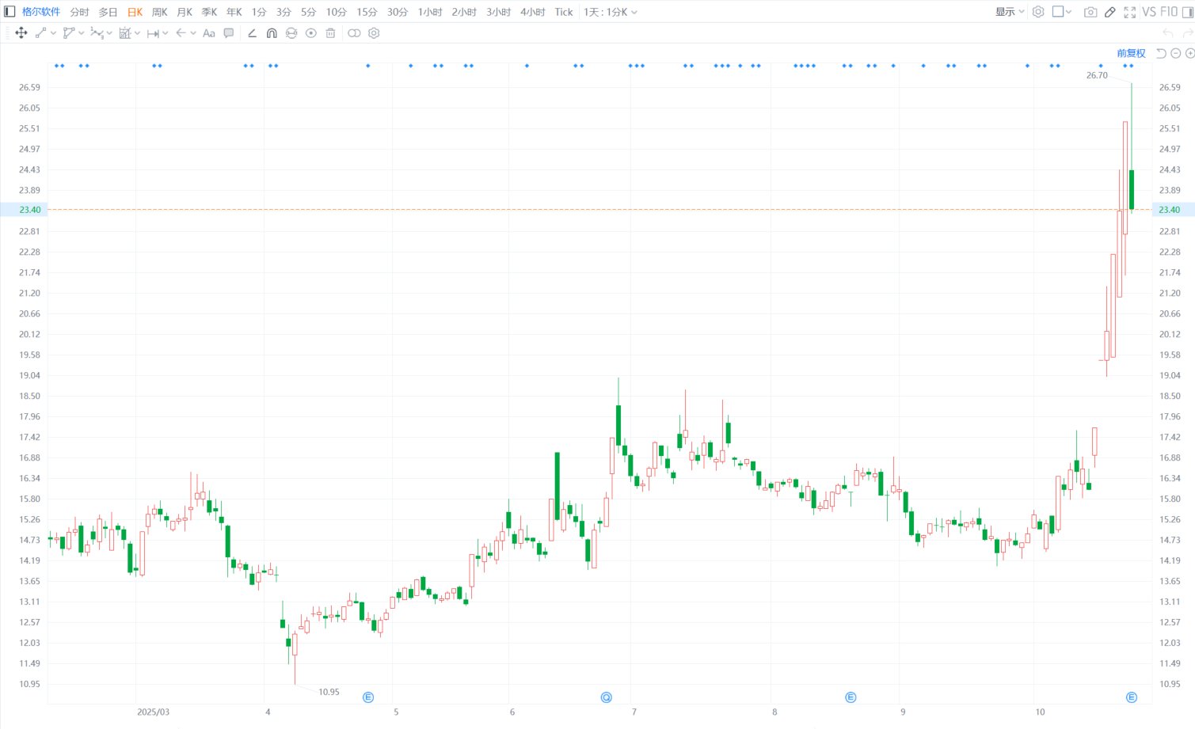Switch to the 分时 intraday tab
1195x729 pixels.
coord(79,12)
